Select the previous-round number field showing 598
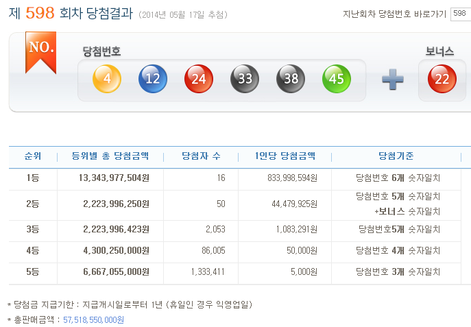This screenshot has width=471, height=327. (461, 14)
